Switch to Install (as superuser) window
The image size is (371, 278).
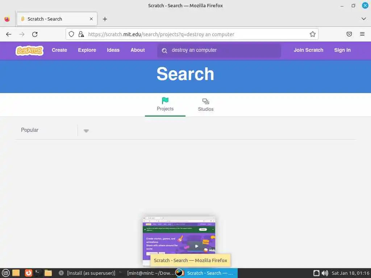coord(87,273)
